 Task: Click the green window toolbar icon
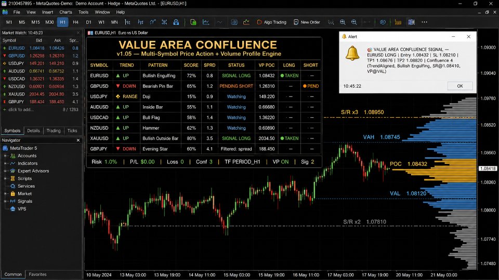[193, 22]
